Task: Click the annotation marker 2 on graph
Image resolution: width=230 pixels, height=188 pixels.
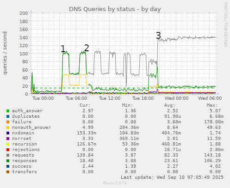Action: coord(87,48)
